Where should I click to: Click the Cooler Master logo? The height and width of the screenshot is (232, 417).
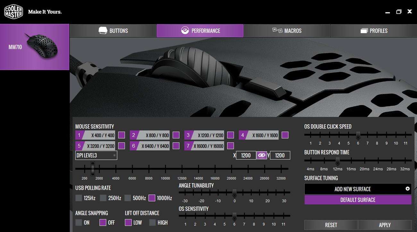(13, 12)
